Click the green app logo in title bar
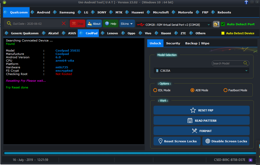 [4, 2]
